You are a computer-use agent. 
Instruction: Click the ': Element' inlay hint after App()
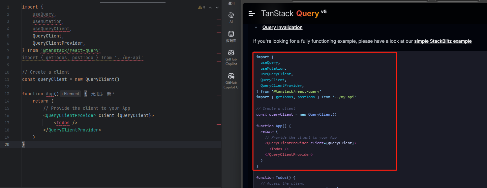click(70, 94)
